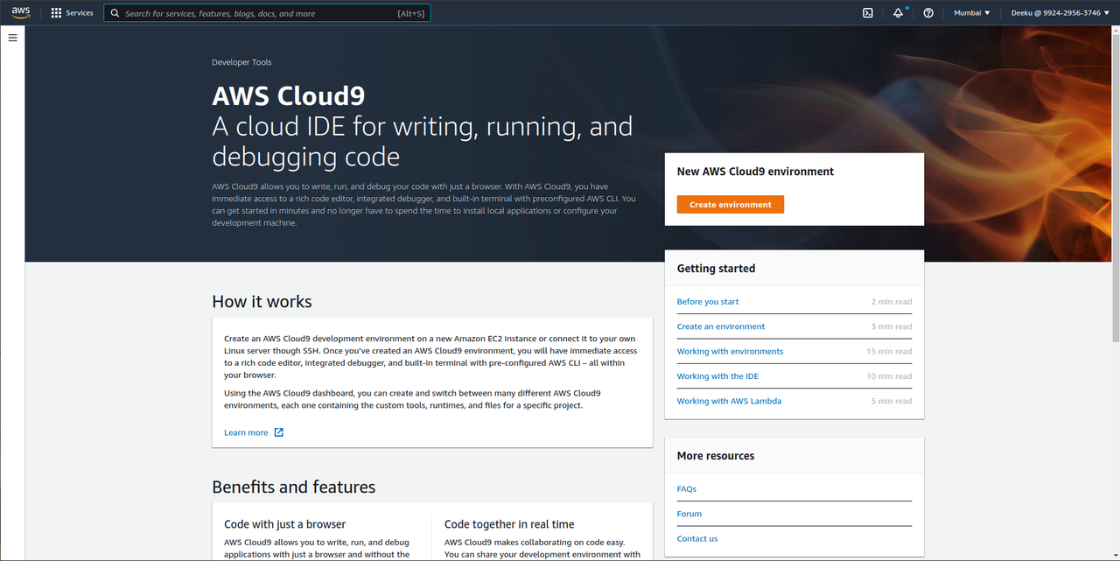Click the New AWS Cloud9 environment title
This screenshot has height=561, width=1120.
755,172
